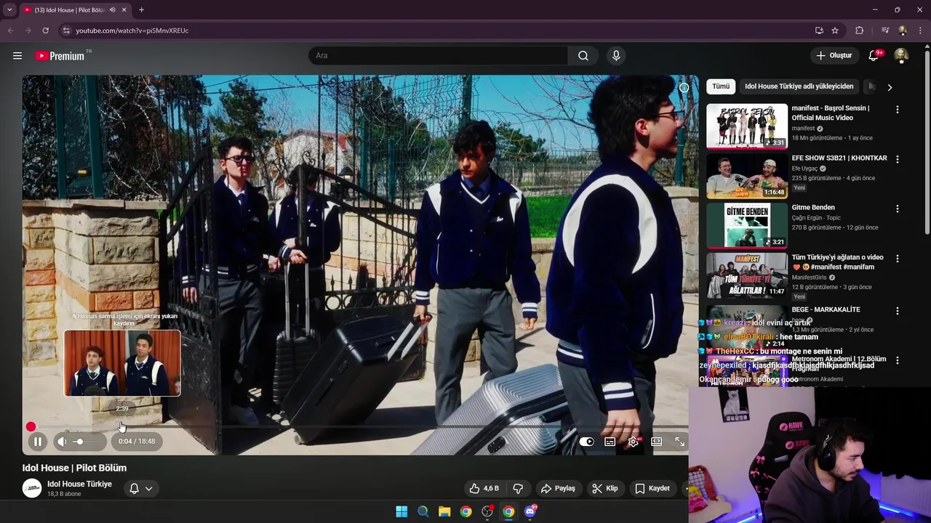Open Chrome profile avatar
Viewport: 931px width, 523px height.
click(x=903, y=31)
